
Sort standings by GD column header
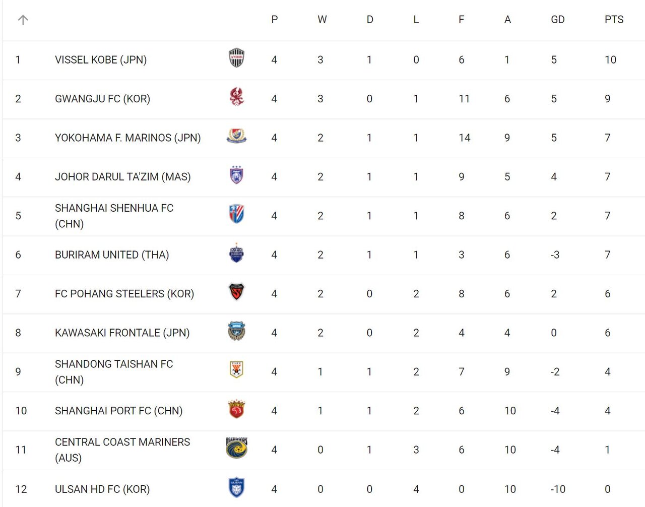pyautogui.click(x=557, y=20)
